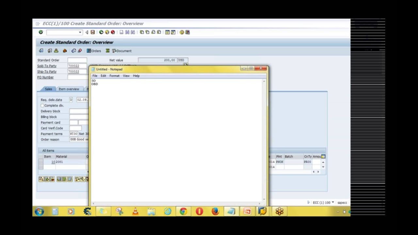This screenshot has height=235, width=418.
Task: Click the PO Number label link
Action: 45,77
